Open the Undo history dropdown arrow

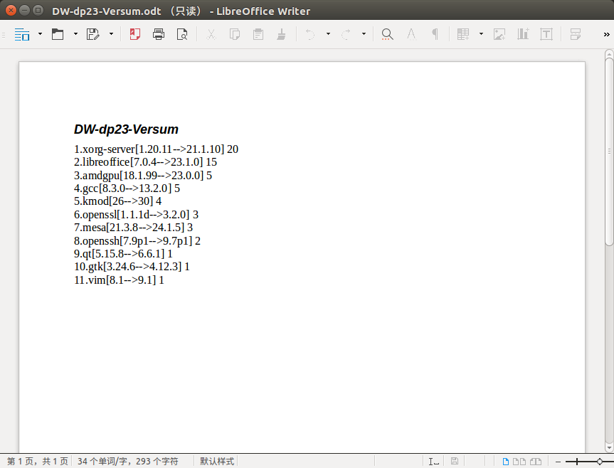click(x=328, y=34)
